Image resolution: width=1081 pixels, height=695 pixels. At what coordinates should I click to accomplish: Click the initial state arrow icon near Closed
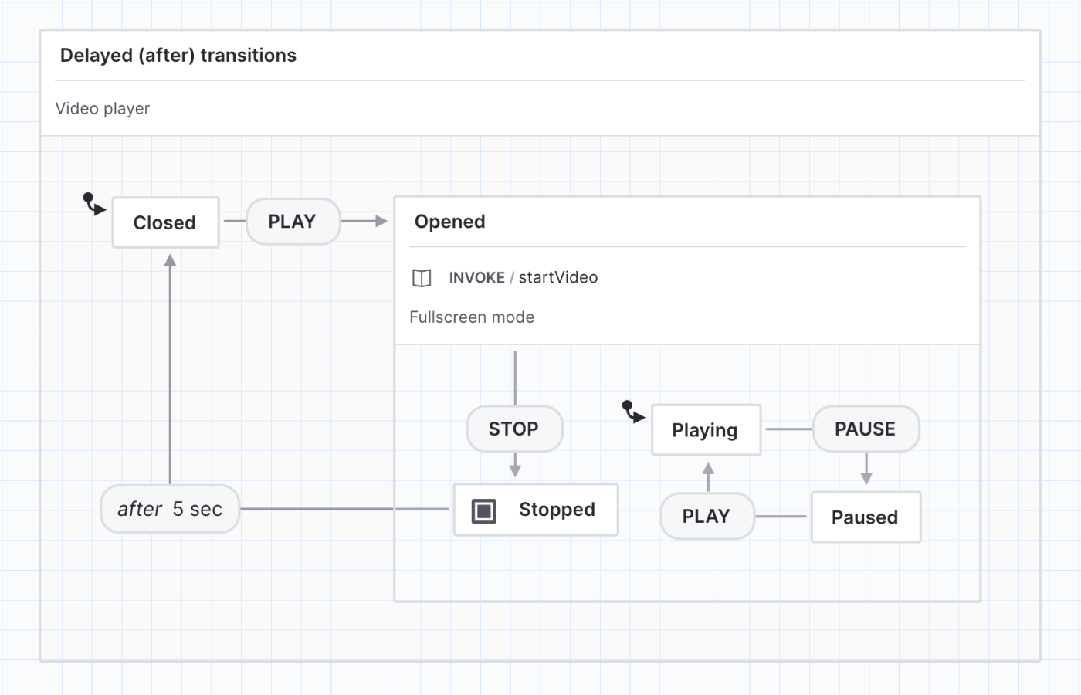pos(92,205)
